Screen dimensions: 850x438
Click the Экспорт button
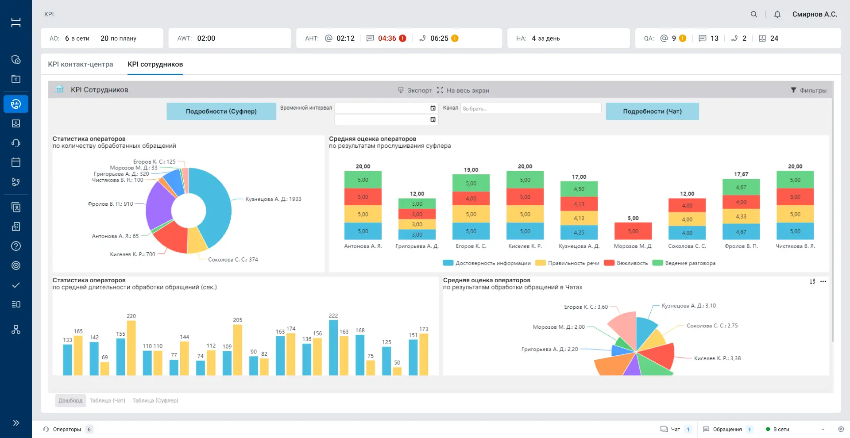(415, 90)
